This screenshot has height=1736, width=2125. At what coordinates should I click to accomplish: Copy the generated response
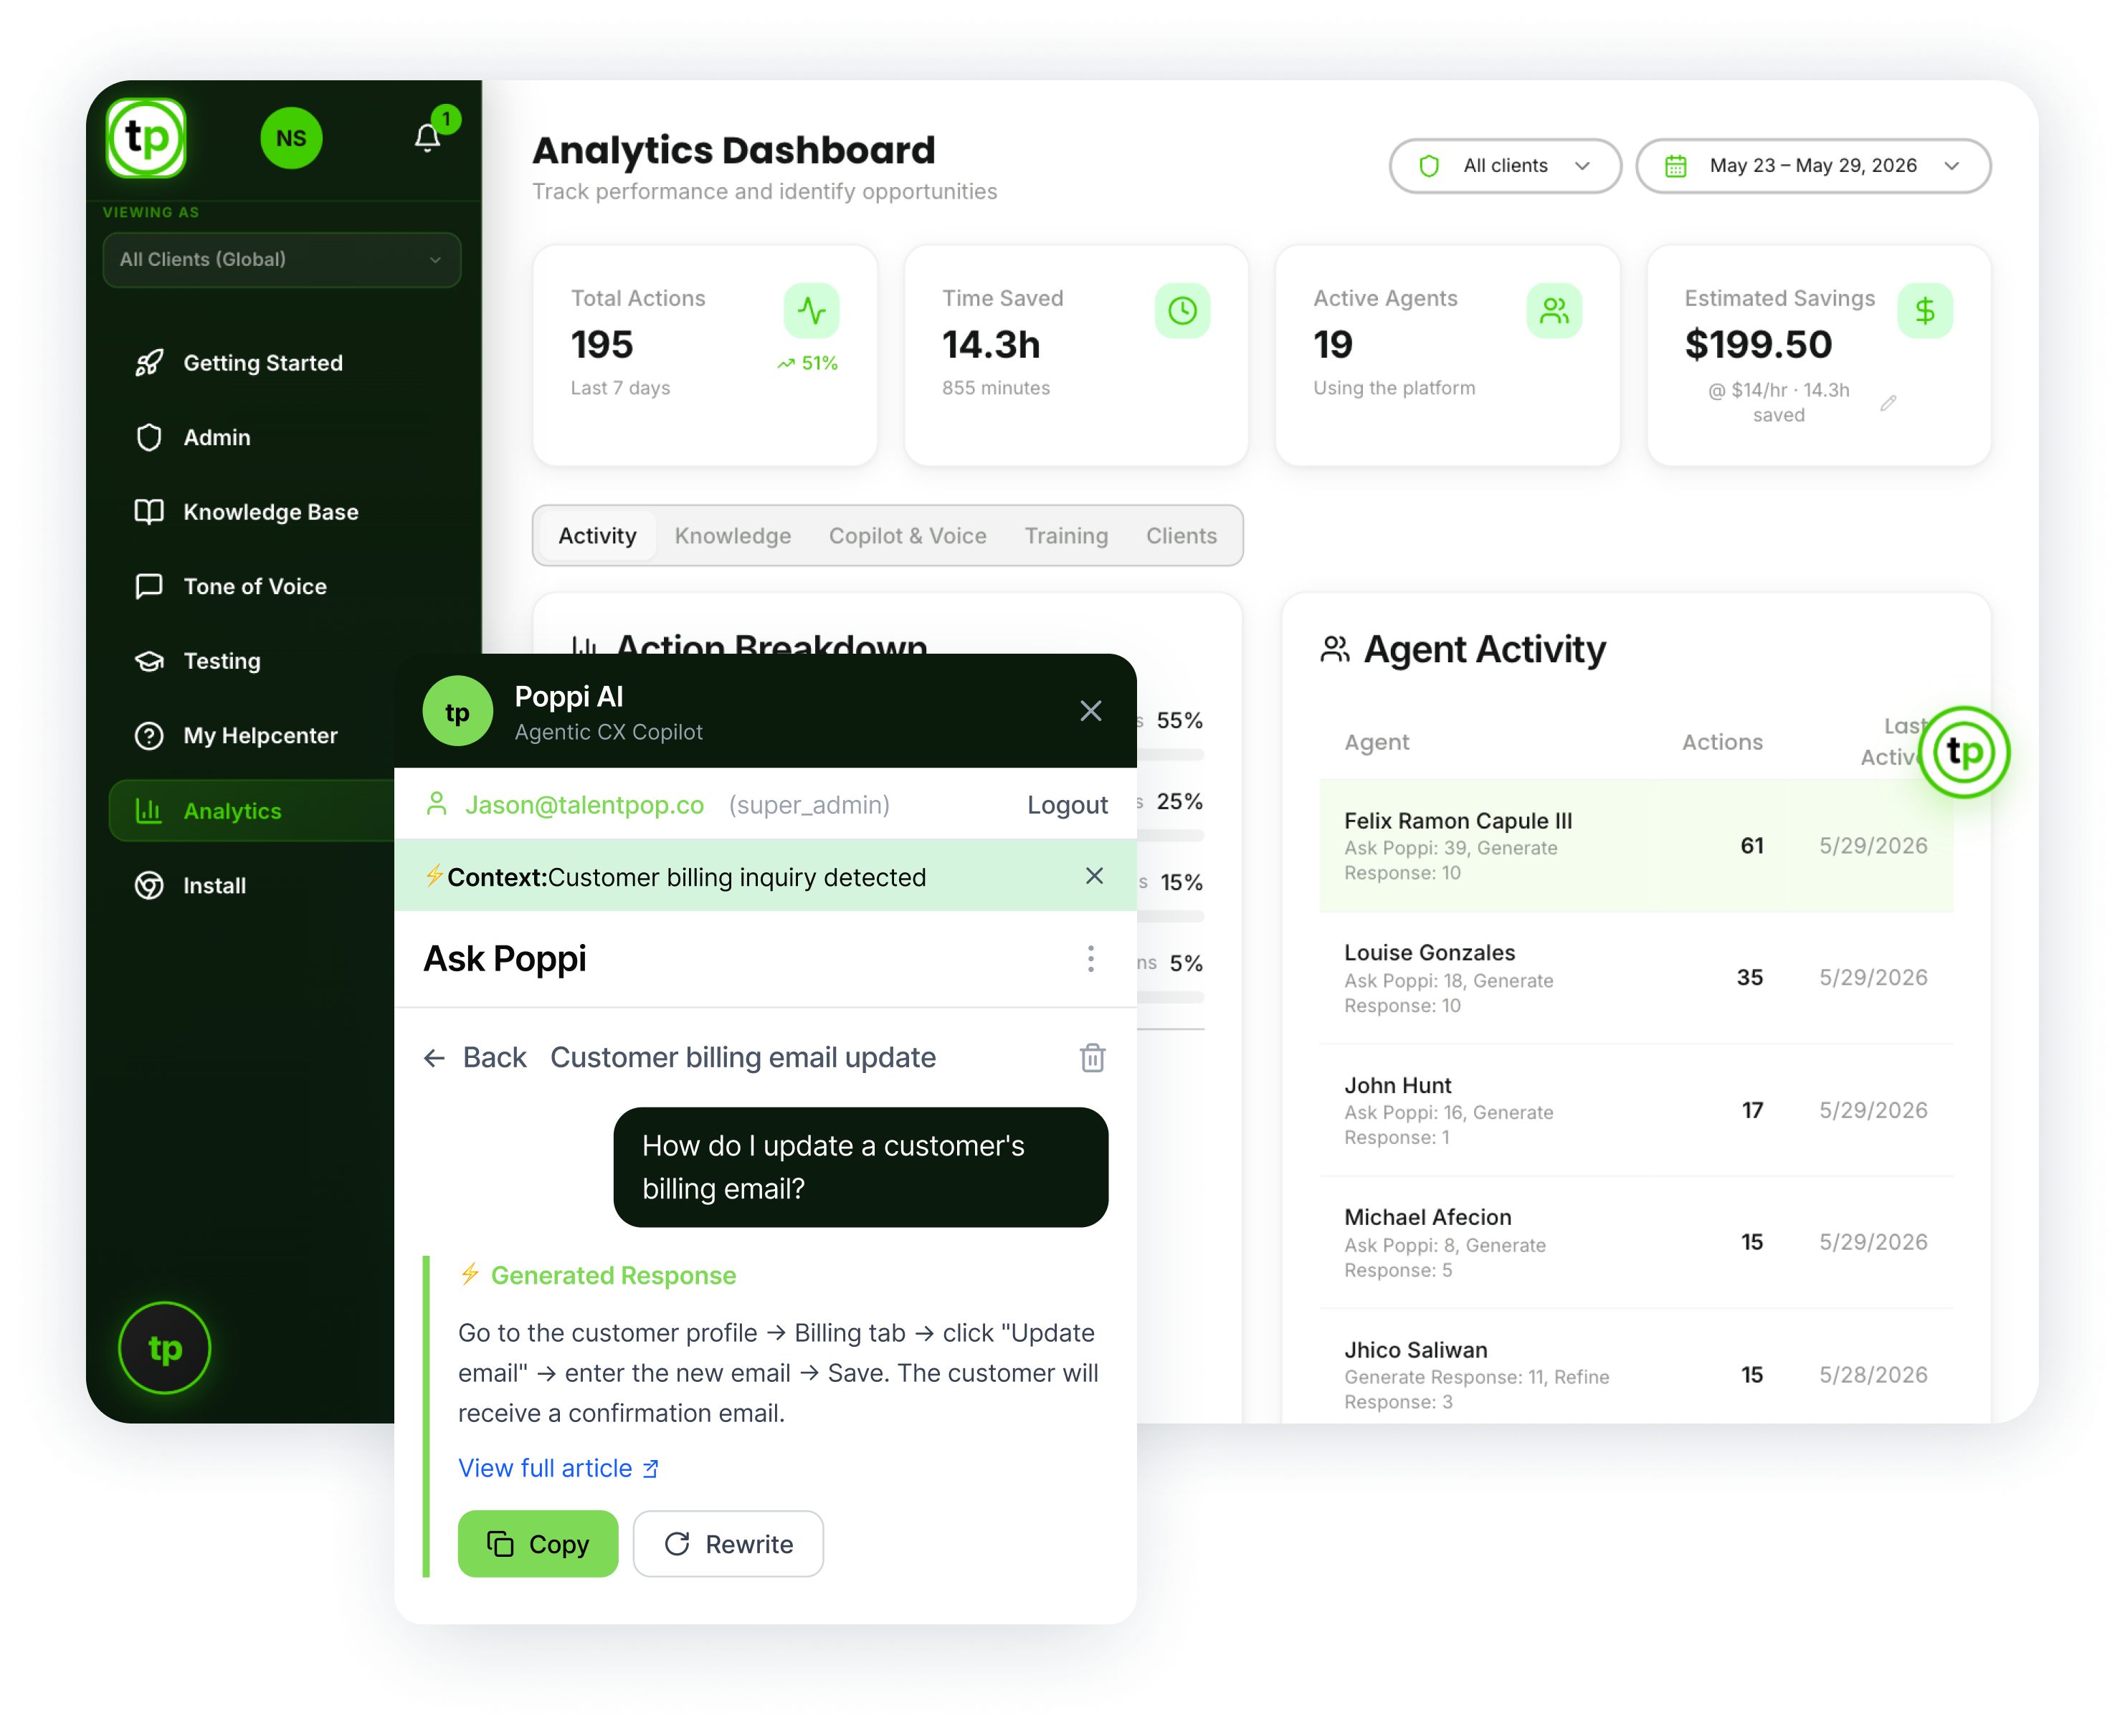coord(538,1544)
